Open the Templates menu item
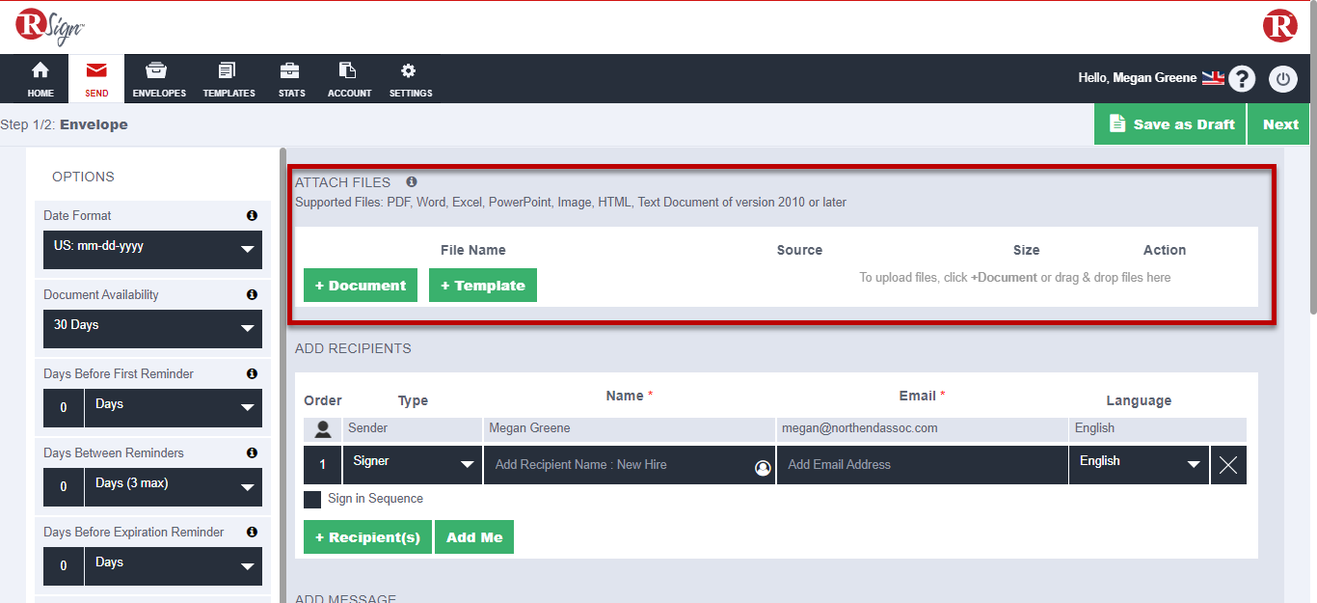This screenshot has height=603, width=1317. click(228, 80)
